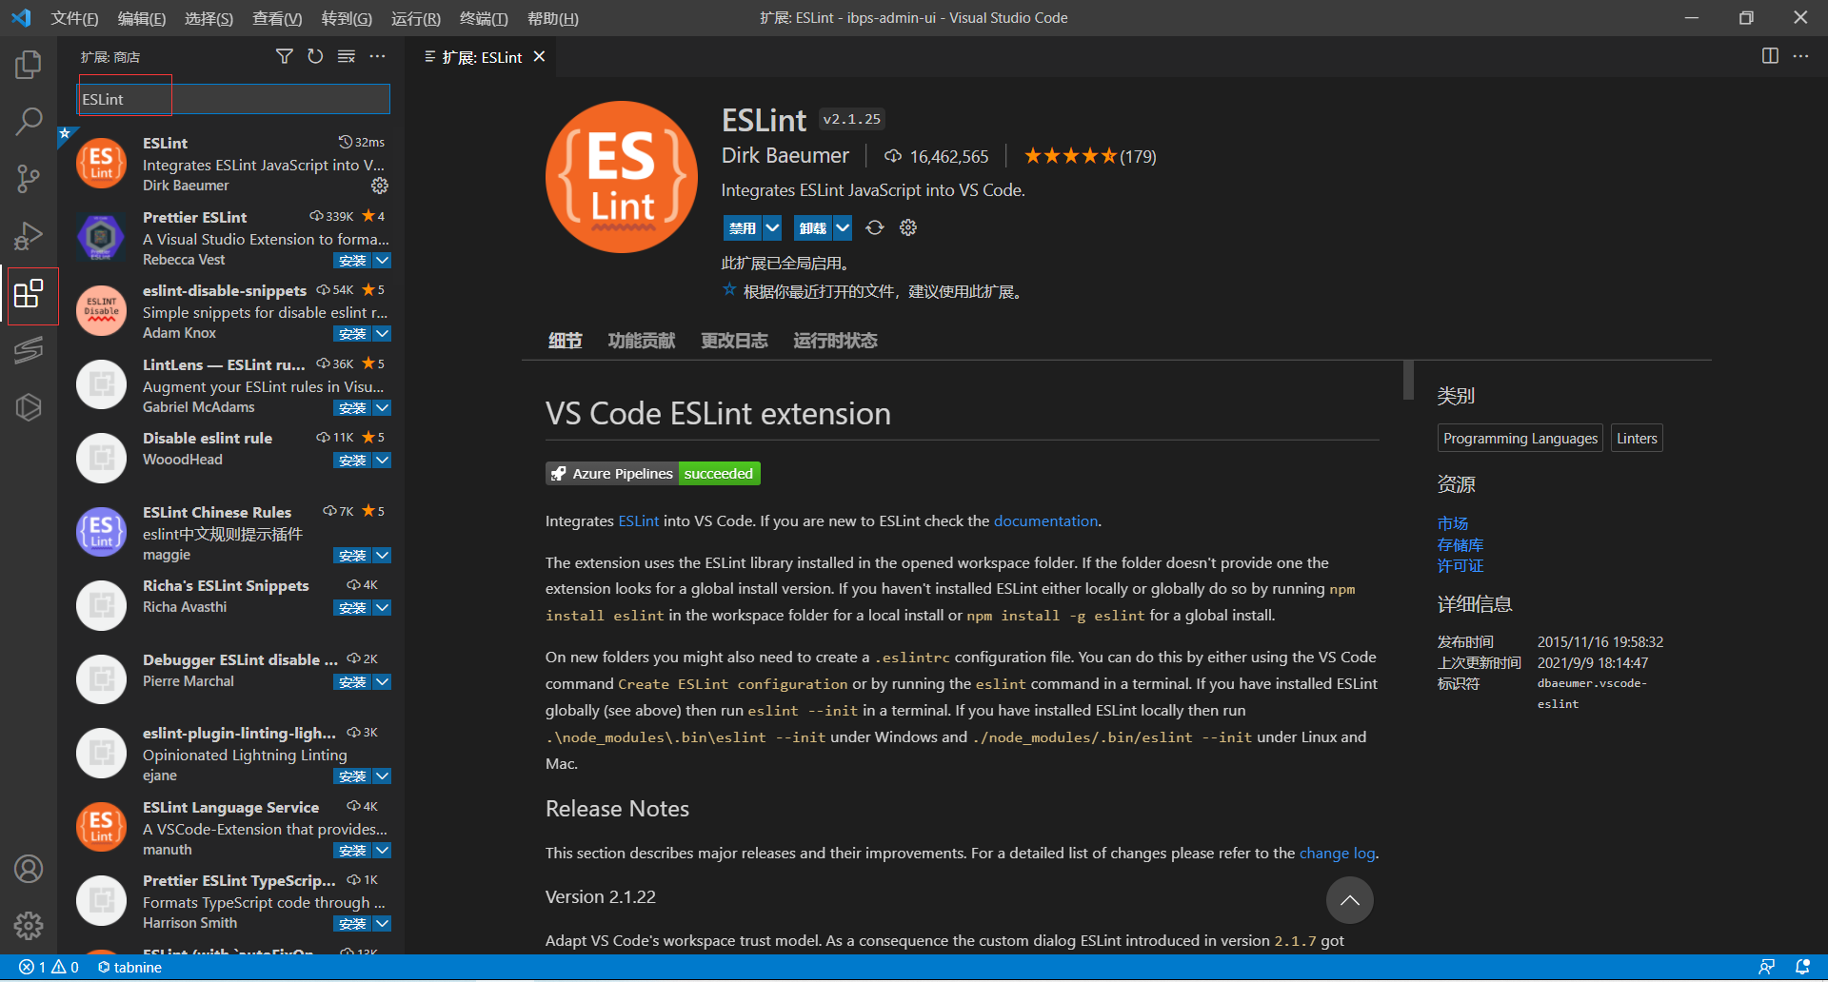Click the filter extensions funnel icon
This screenshot has height=982, width=1828.
click(284, 57)
